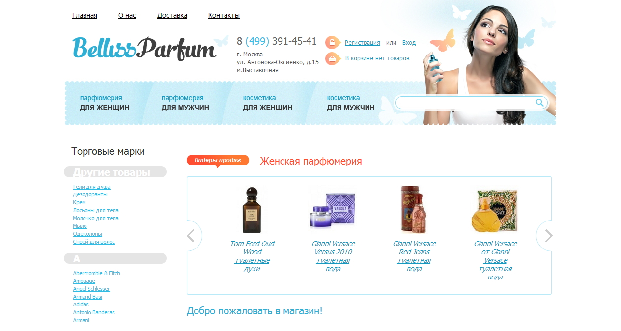Open the В корзине нет товаров link
Viewport: 621px width, 331px height.
tap(377, 58)
